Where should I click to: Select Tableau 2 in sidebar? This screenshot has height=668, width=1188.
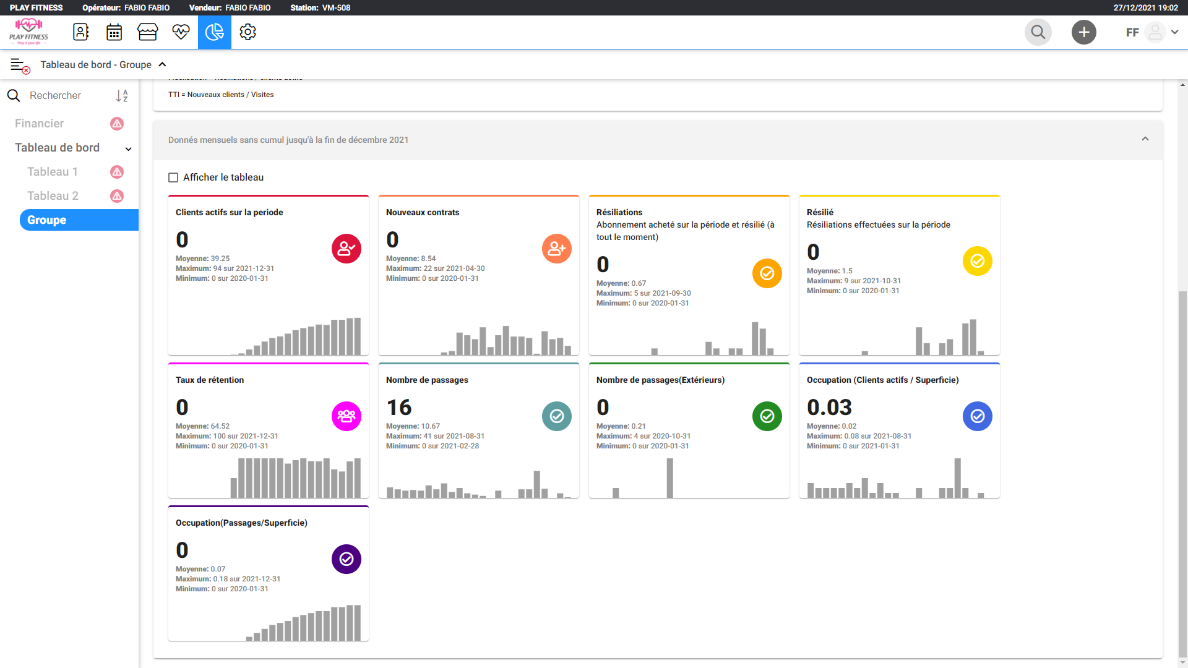click(53, 196)
